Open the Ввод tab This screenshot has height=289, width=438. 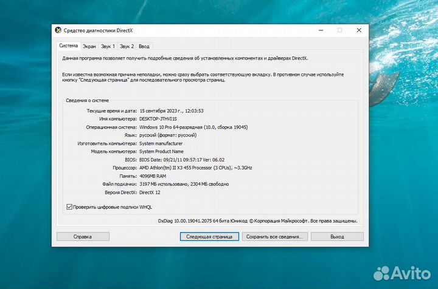(144, 46)
